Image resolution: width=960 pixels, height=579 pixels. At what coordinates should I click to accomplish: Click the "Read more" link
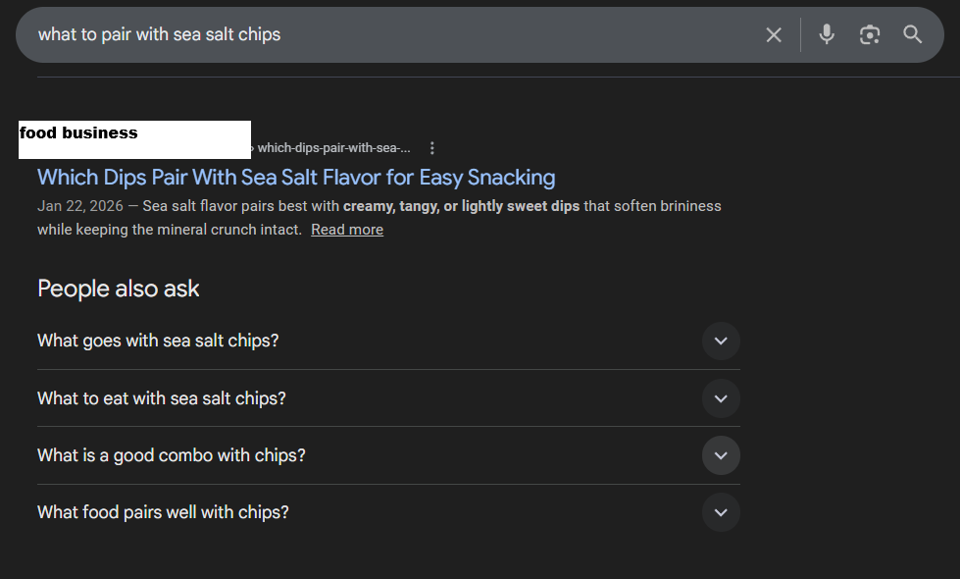click(347, 230)
